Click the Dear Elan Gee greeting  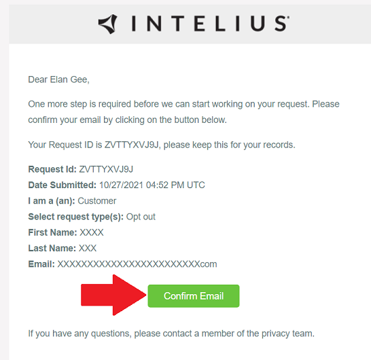point(58,79)
